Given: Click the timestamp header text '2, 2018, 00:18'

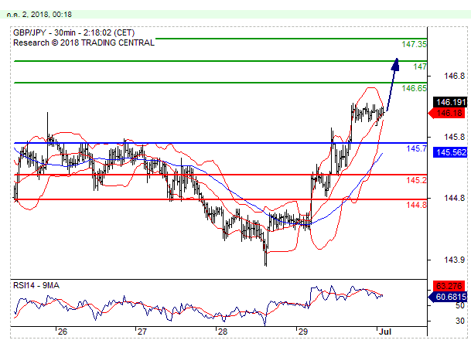Looking at the screenshot, I should [x=47, y=15].
